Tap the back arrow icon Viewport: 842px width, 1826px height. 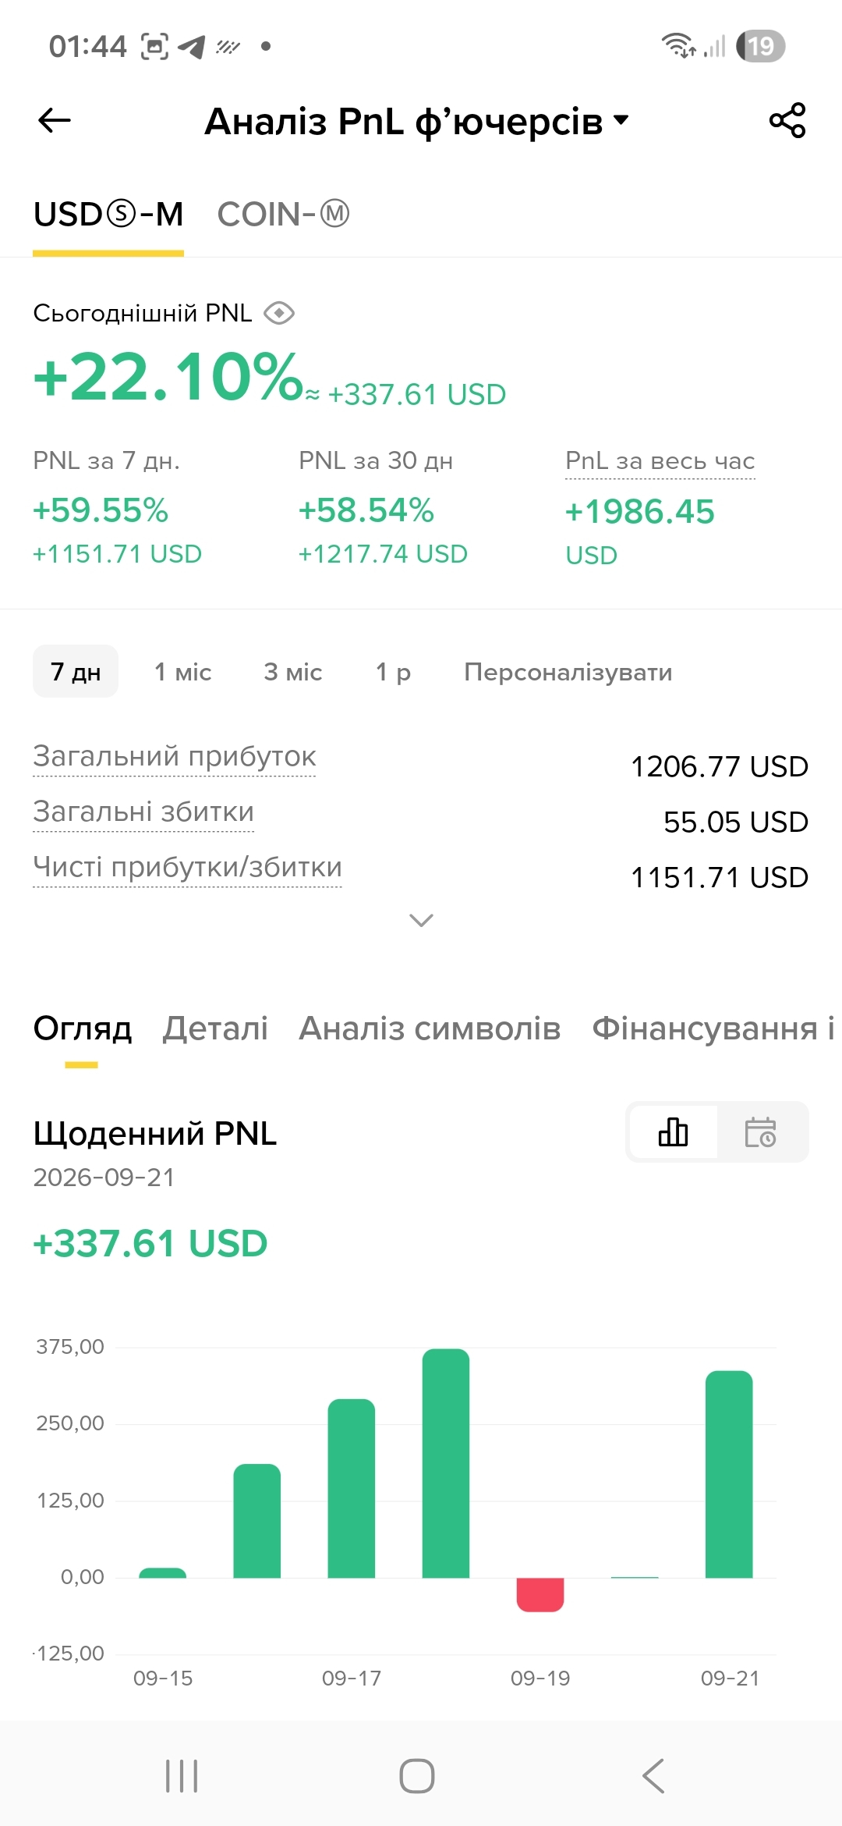click(x=55, y=121)
